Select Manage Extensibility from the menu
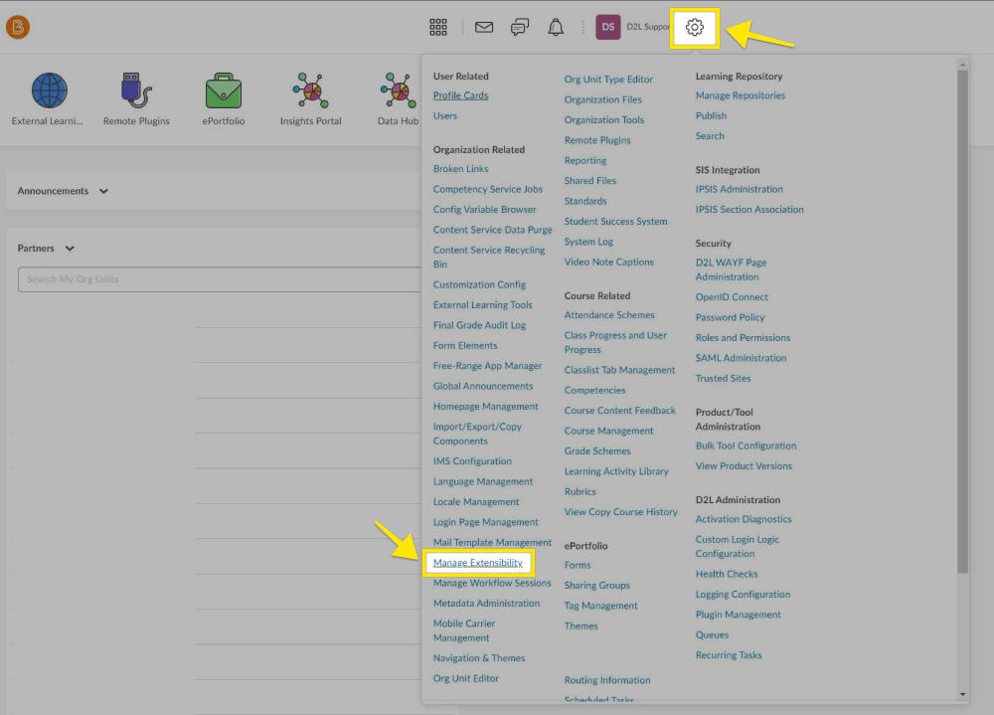994x715 pixels. click(479, 562)
